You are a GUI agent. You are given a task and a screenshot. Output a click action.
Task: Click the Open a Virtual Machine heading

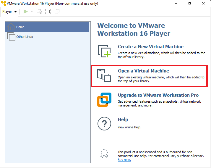click(x=143, y=71)
